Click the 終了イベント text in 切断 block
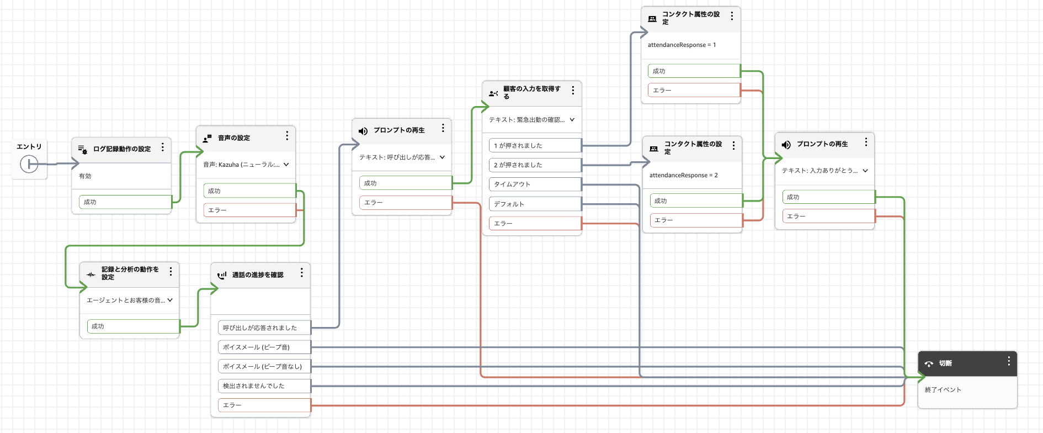This screenshot has width=1043, height=433. (943, 390)
